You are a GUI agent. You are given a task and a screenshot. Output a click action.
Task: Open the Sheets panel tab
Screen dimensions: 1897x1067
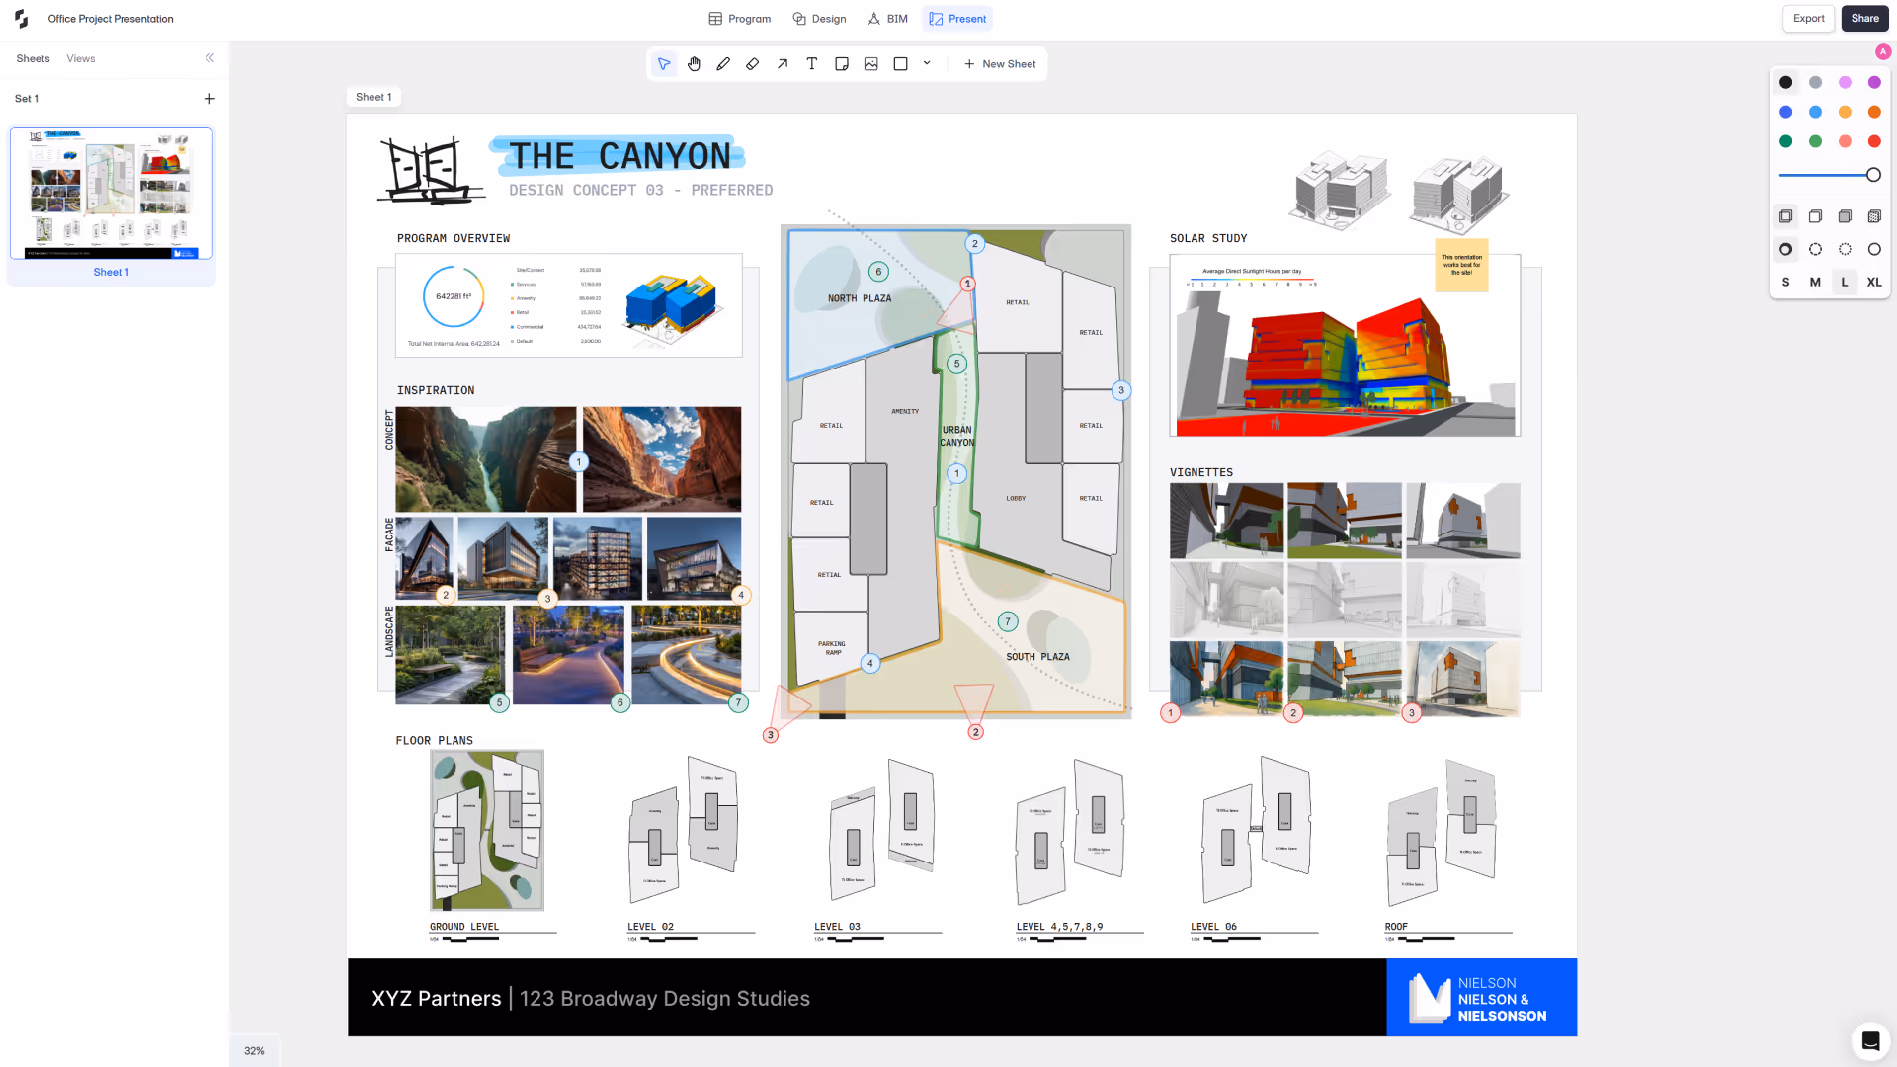[x=33, y=59]
